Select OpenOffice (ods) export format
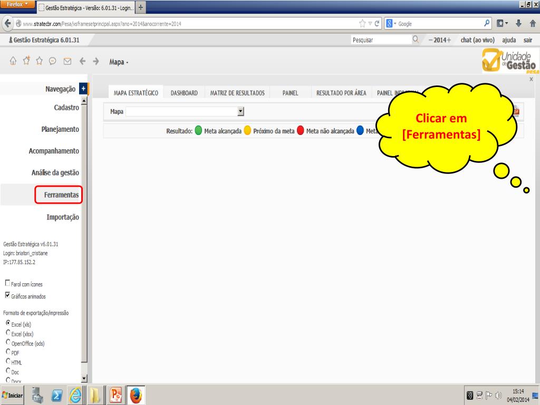 point(8,342)
